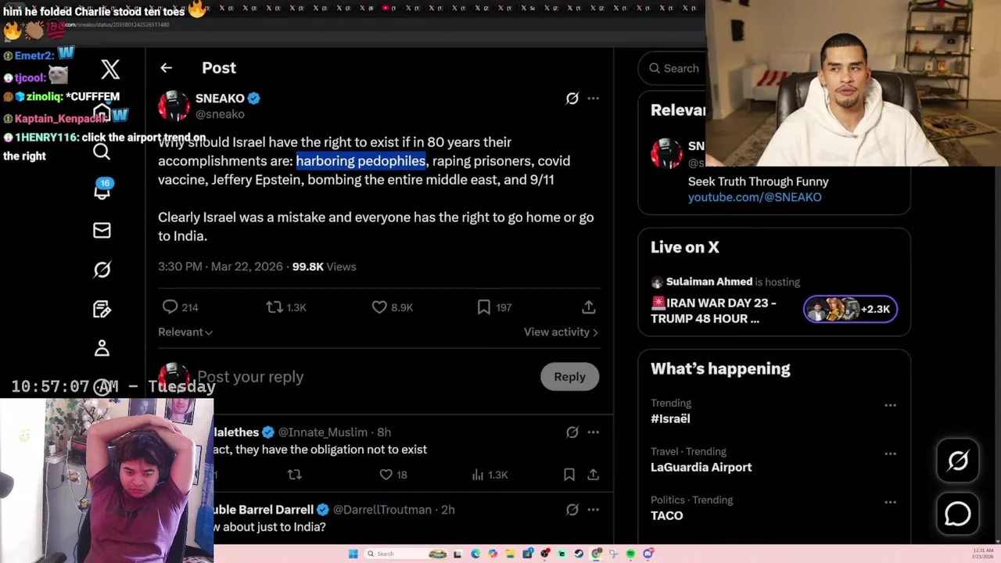
Task: Click View activity link
Action: tap(561, 332)
